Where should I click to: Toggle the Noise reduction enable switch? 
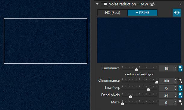[x=104, y=4]
